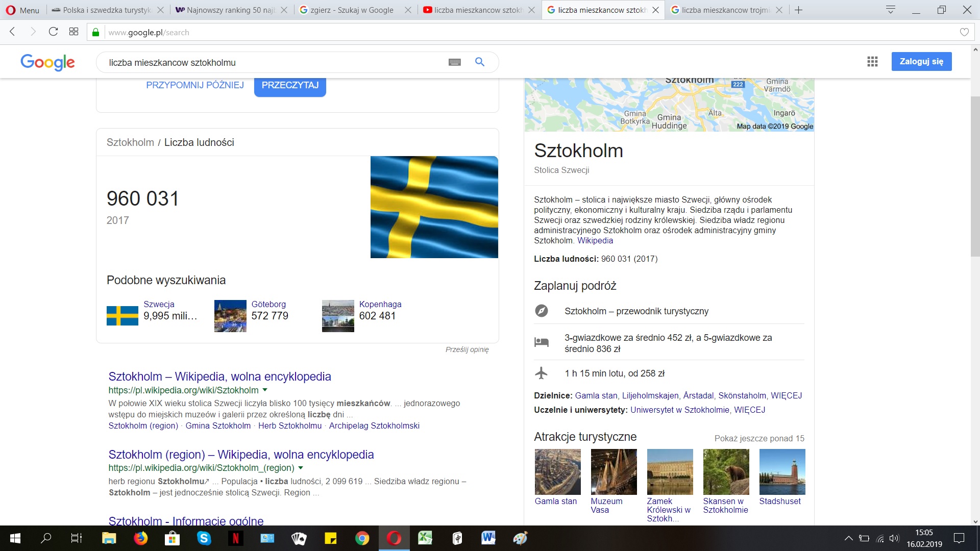Show more districts via 'WIĘCEJ'
This screenshot has height=551, width=980.
pos(786,396)
